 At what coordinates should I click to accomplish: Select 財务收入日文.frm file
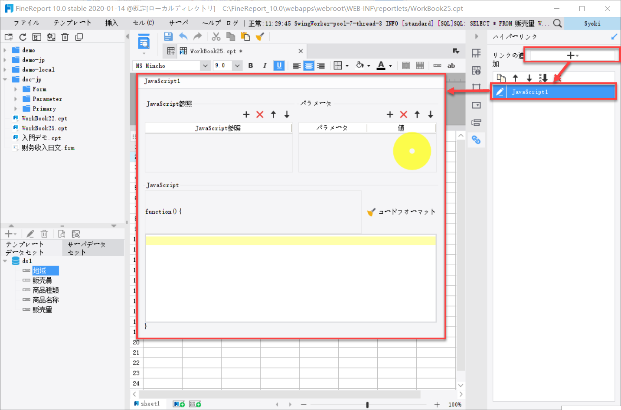coord(48,148)
